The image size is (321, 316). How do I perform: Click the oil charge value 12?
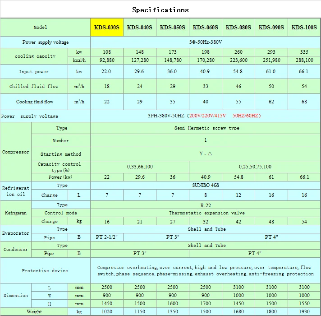(x=238, y=195)
